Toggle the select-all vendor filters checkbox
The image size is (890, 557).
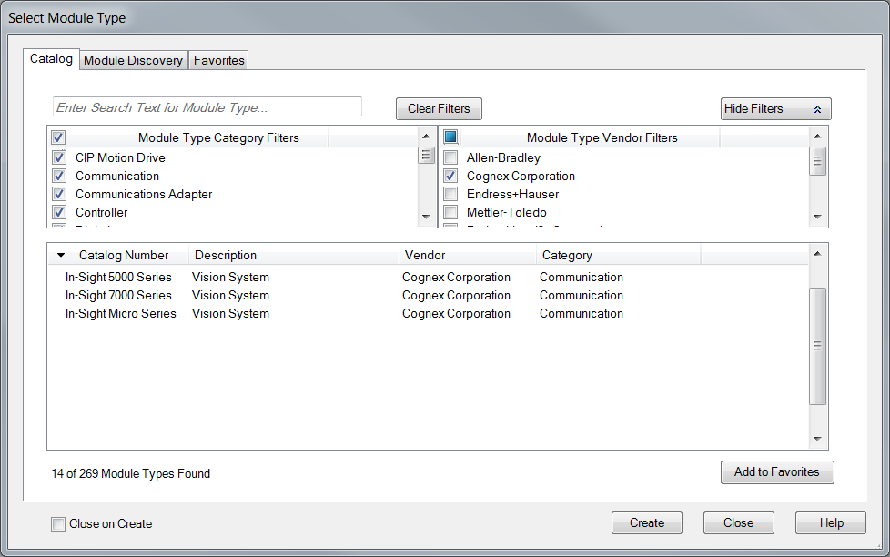(450, 137)
